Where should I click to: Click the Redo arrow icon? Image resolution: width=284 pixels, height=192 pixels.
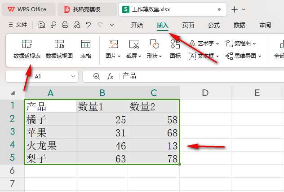pos(100,25)
